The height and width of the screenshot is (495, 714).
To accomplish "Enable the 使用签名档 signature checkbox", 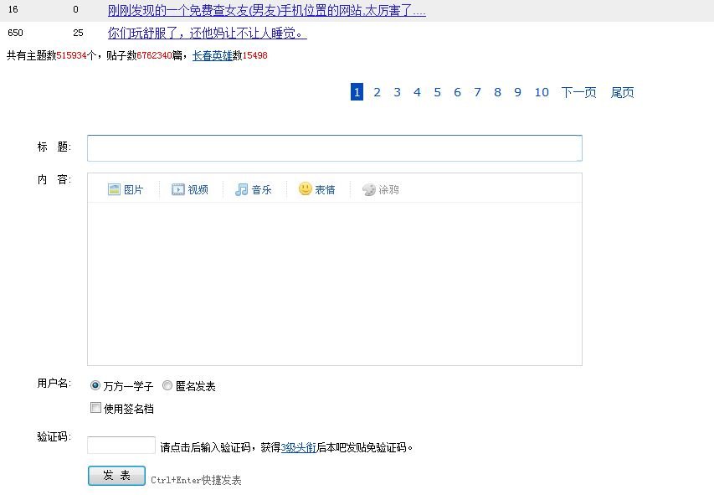I will click(x=95, y=408).
